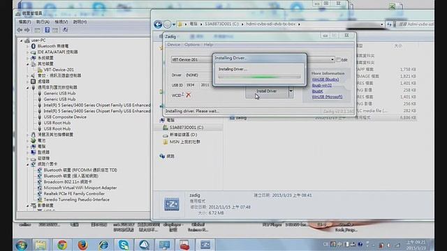The image size is (447, 251).
Task: Collapse the 其他裝置 node
Action: coord(28,64)
